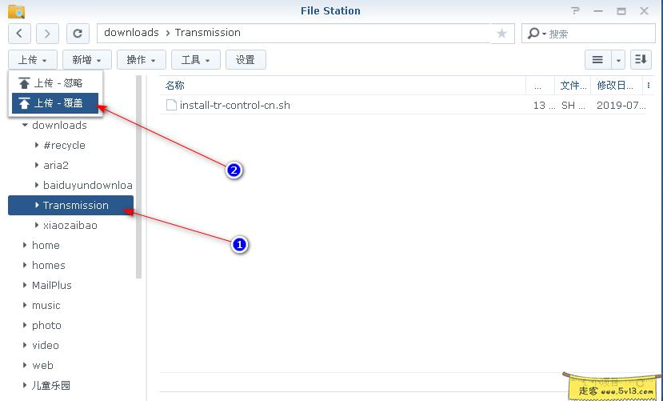Image resolution: width=663 pixels, height=401 pixels.
Task: Click downloads in the breadcrumb path
Action: tap(131, 33)
